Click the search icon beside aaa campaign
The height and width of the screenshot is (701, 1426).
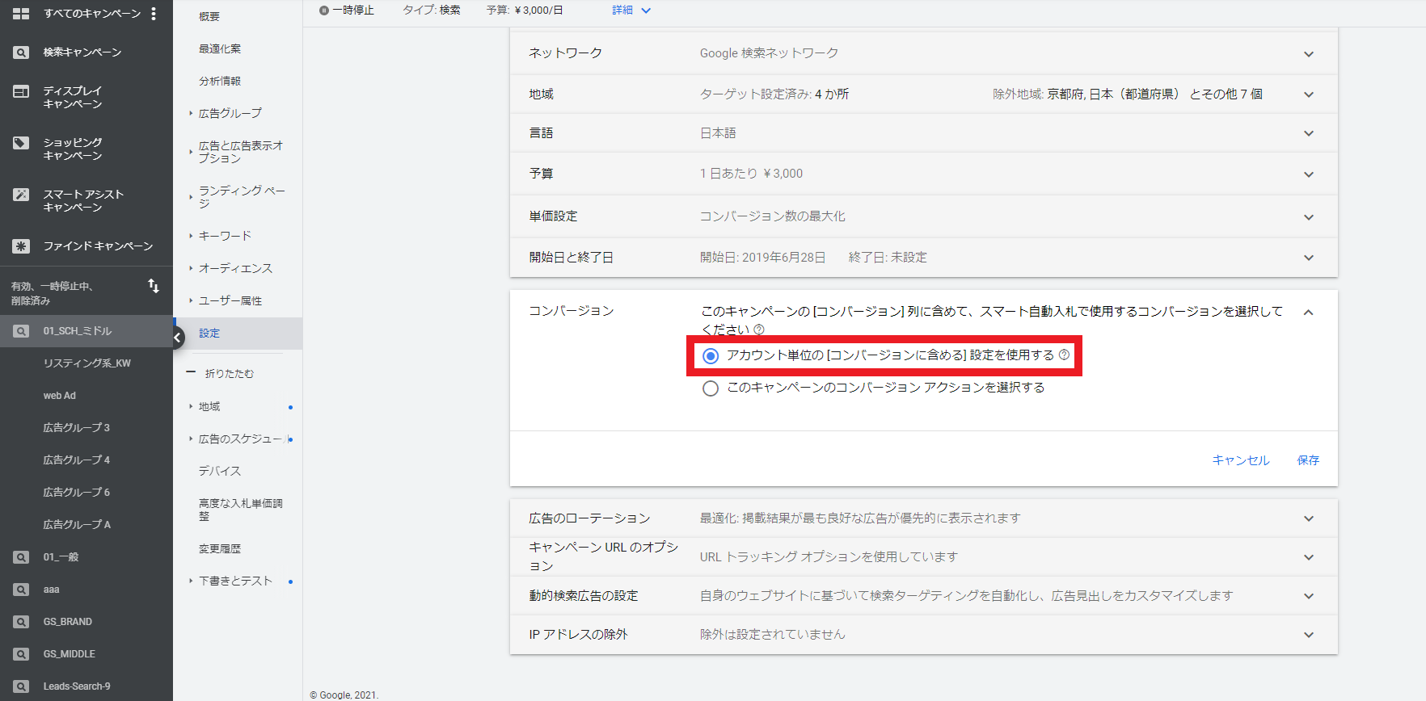[x=21, y=590]
